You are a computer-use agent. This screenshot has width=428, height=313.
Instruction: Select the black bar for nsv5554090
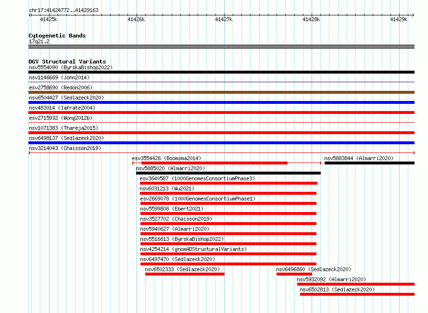click(221, 72)
